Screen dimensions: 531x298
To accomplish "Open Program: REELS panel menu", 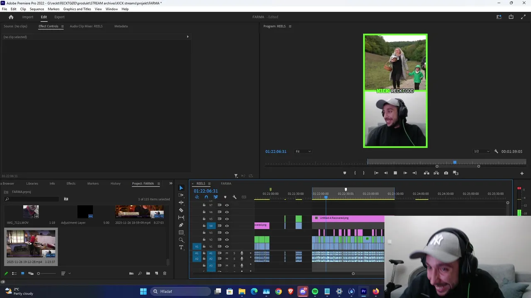I will 290,26.
